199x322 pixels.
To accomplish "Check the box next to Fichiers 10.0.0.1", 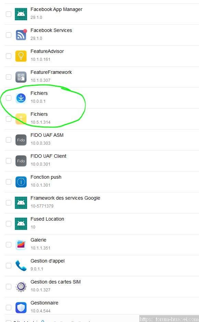I will click(8, 98).
